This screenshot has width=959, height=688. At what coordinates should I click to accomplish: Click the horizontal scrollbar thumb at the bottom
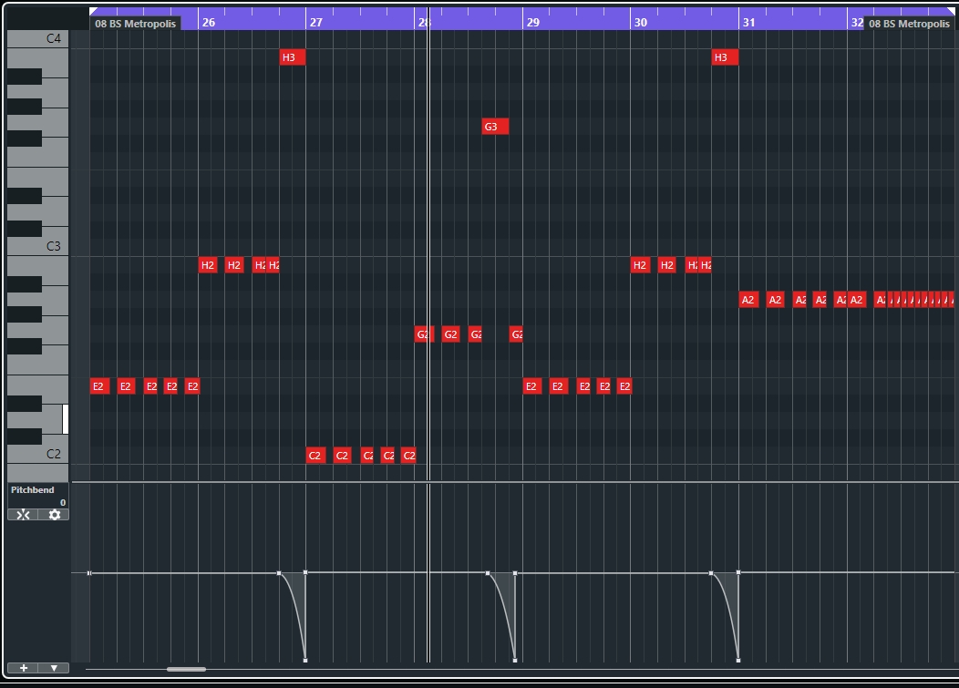click(186, 669)
